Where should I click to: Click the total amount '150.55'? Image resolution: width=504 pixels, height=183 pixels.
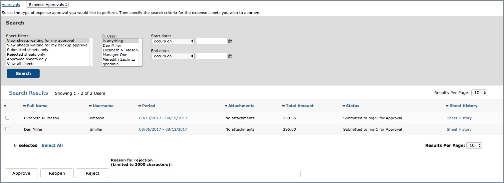[x=289, y=118]
